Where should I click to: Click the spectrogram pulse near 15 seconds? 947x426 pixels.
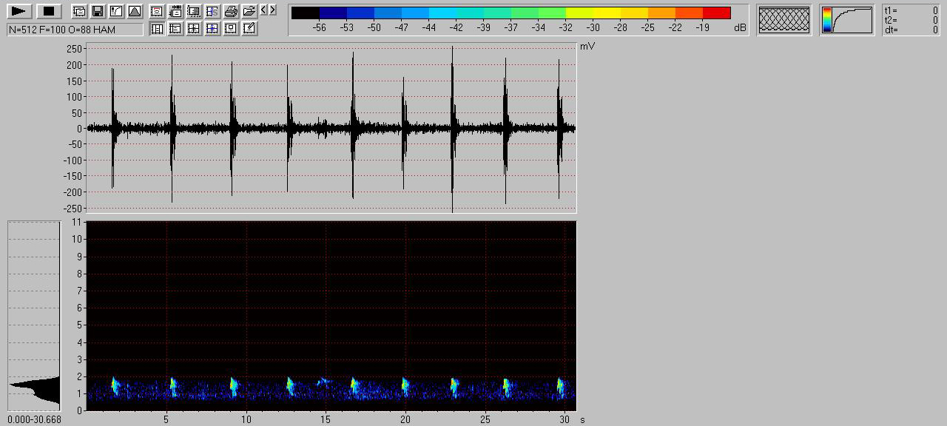point(323,382)
